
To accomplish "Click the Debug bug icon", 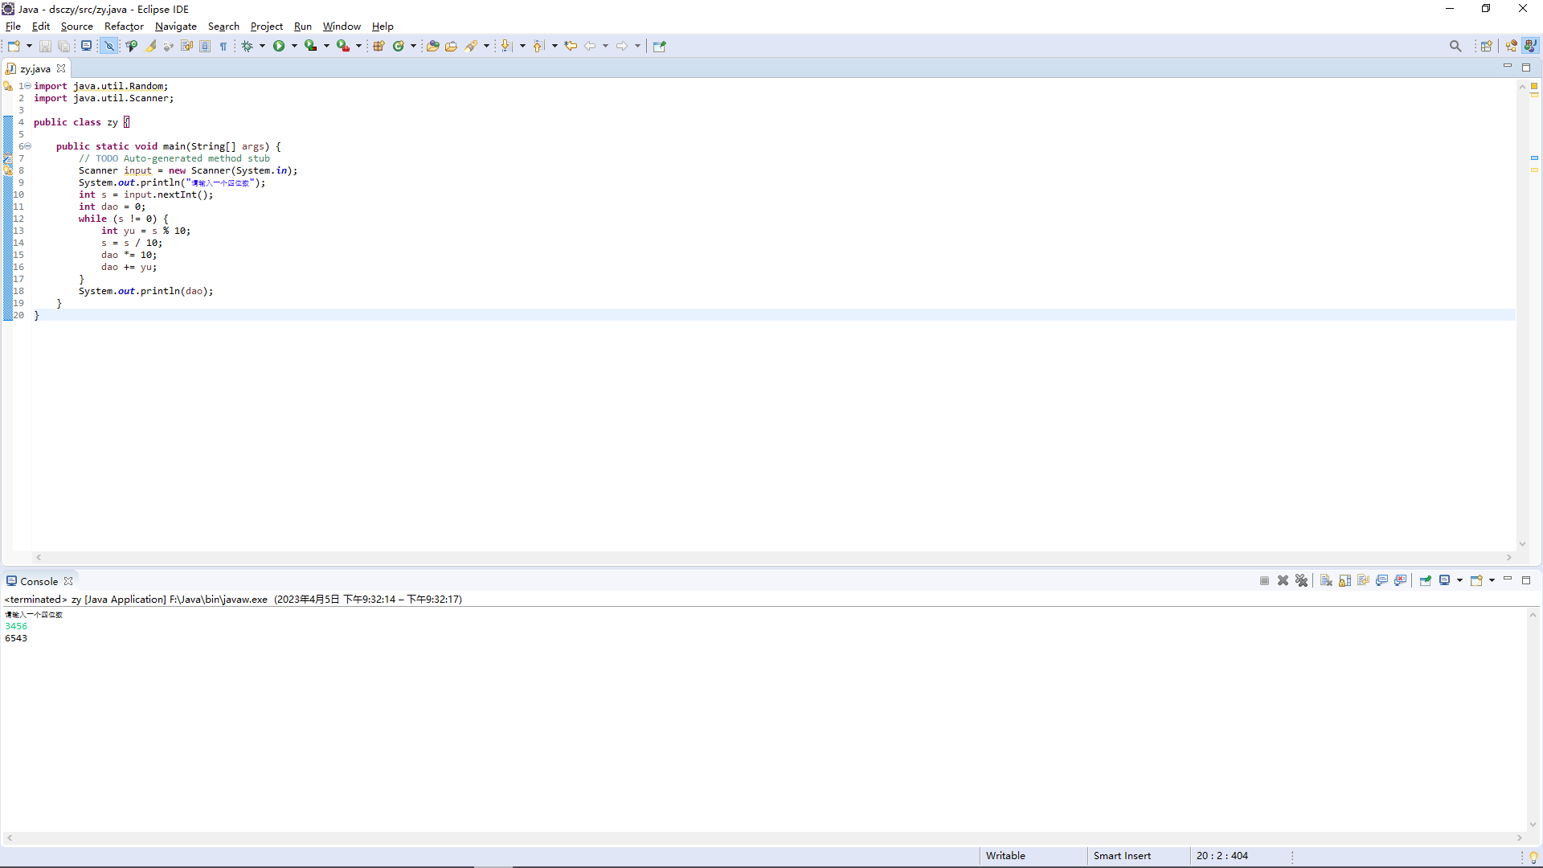I will [248, 46].
